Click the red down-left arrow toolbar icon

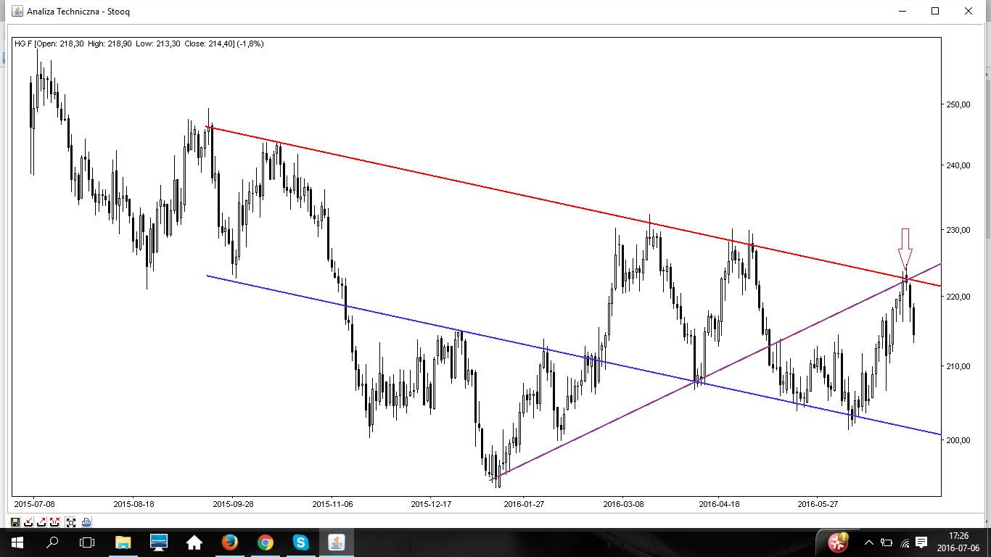[28, 521]
